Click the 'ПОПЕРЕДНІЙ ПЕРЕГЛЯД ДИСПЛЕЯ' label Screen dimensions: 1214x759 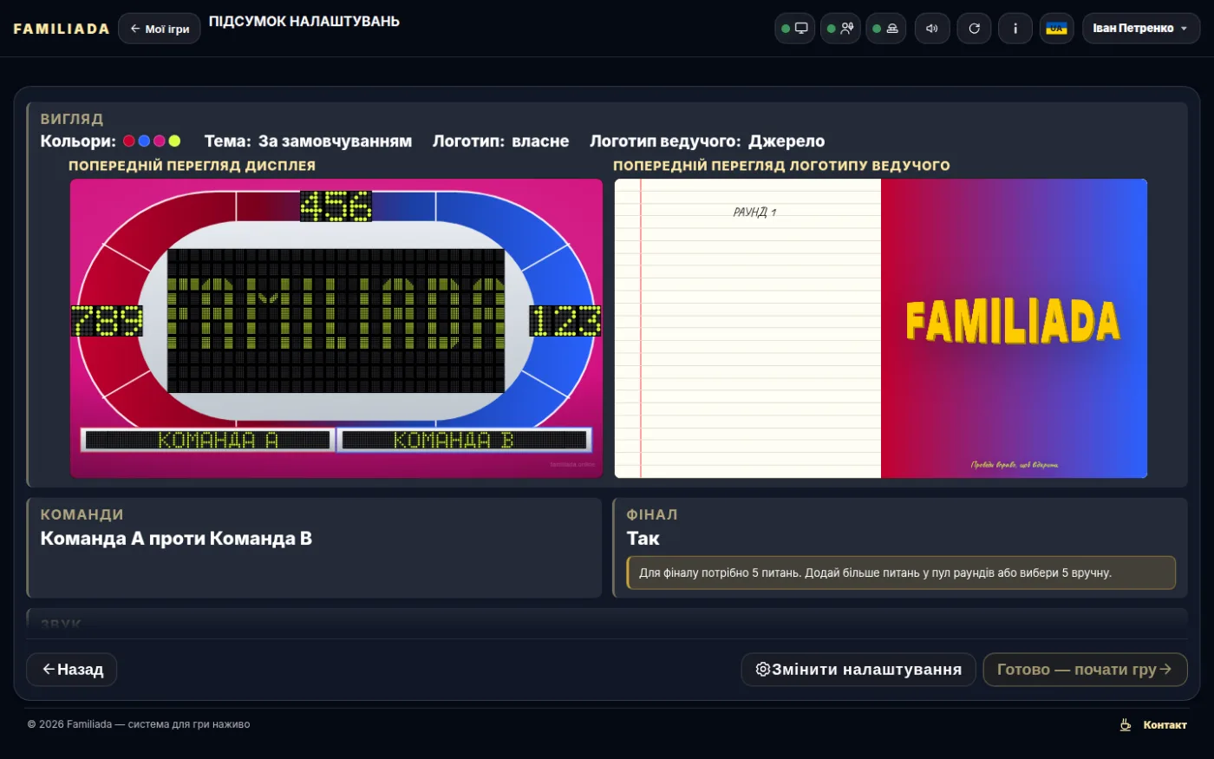coord(193,166)
